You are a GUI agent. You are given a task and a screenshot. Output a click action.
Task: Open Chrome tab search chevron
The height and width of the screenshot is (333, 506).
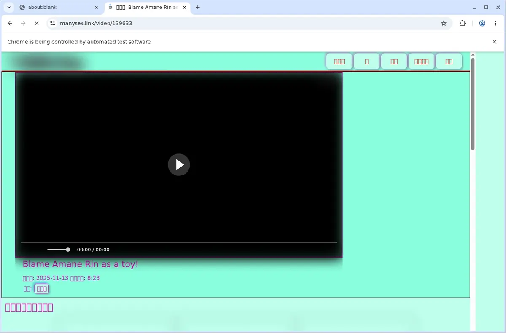(x=8, y=7)
